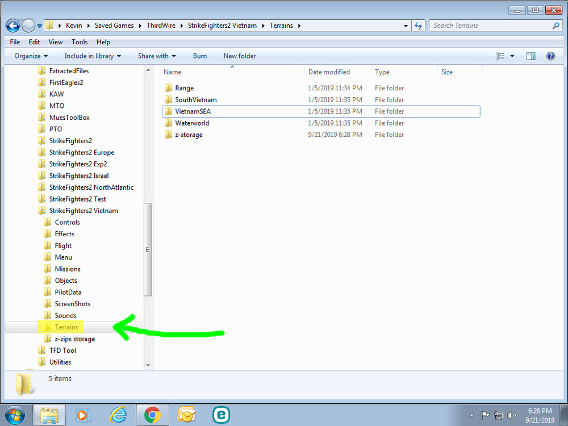Click the Forward navigation arrow
The image size is (568, 426).
coord(28,26)
